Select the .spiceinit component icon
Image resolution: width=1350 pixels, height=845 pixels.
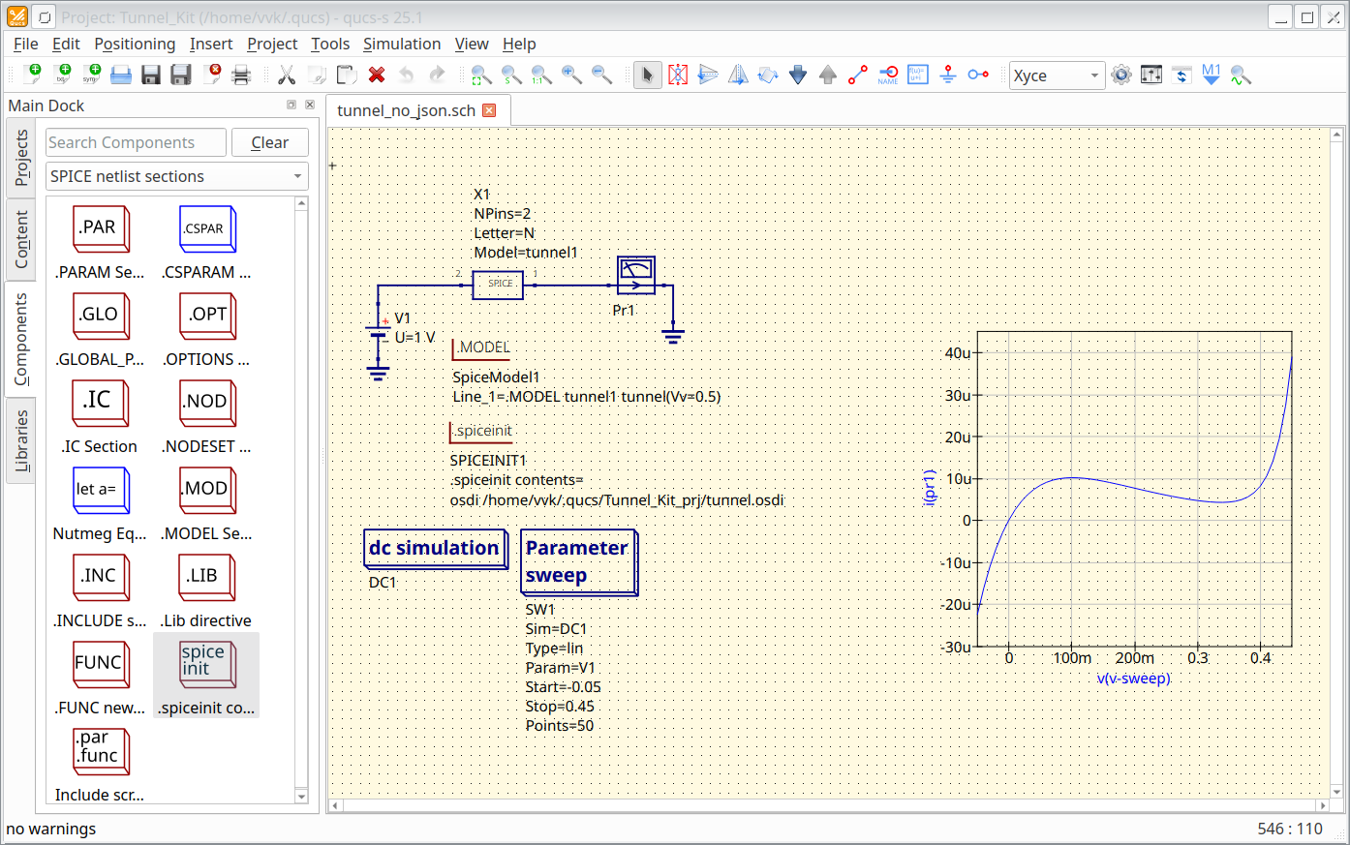tap(206, 664)
